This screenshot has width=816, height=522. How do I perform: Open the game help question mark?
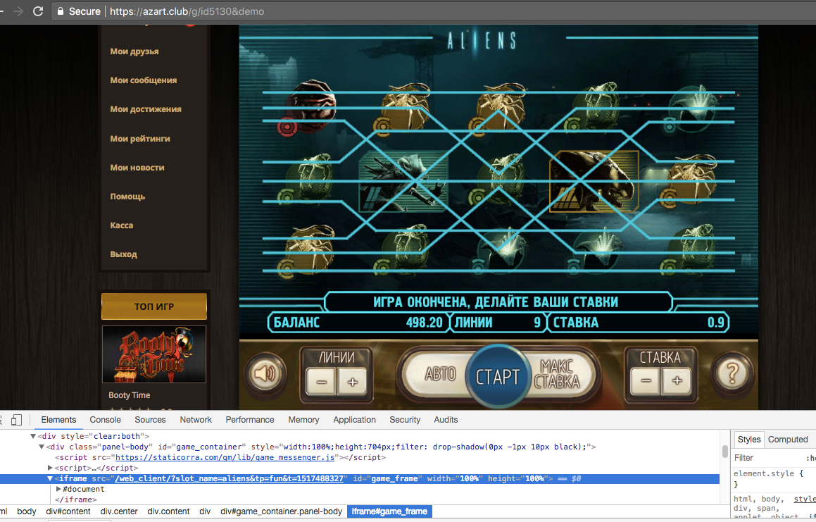pyautogui.click(x=732, y=373)
